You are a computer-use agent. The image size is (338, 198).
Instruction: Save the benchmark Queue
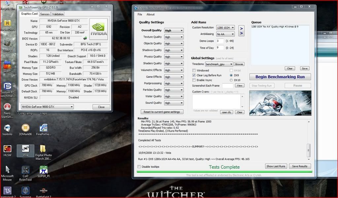click(305, 69)
